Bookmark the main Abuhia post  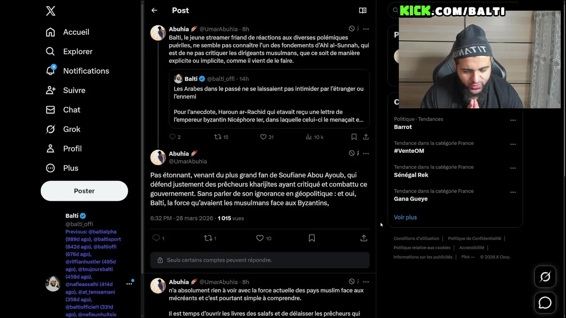point(312,238)
